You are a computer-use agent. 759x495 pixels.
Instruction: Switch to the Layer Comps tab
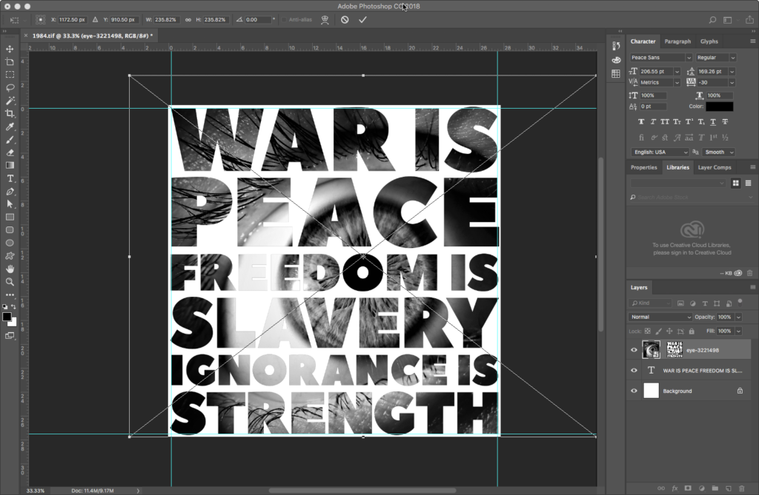[x=715, y=167]
